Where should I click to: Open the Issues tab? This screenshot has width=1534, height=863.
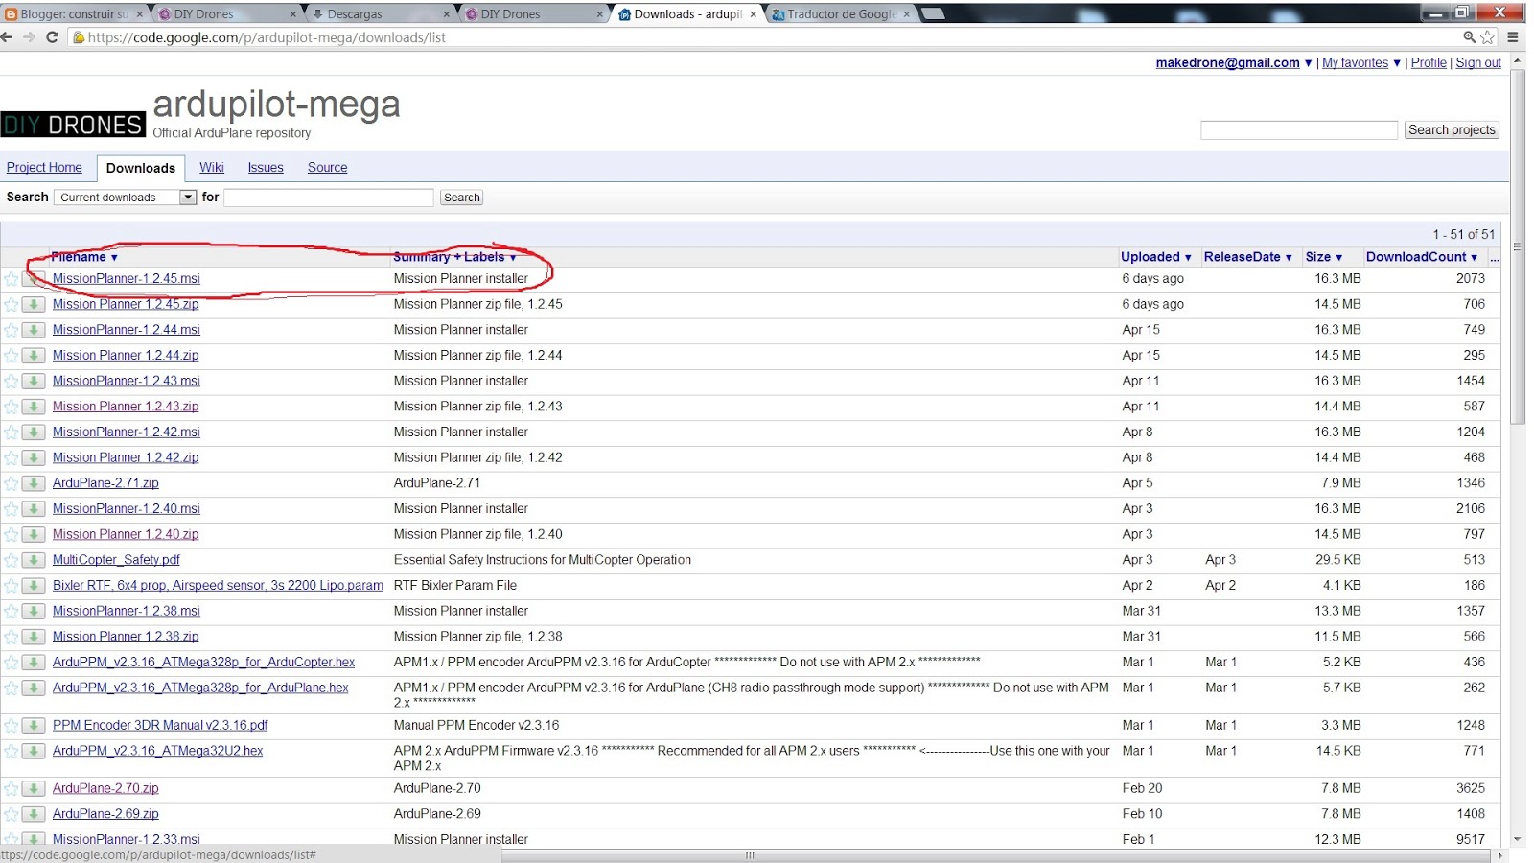(266, 167)
